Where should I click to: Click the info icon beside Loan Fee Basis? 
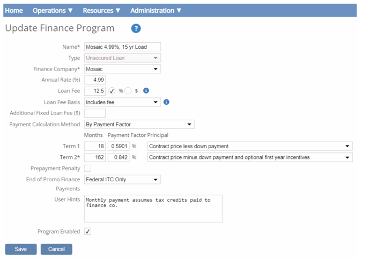click(x=166, y=102)
